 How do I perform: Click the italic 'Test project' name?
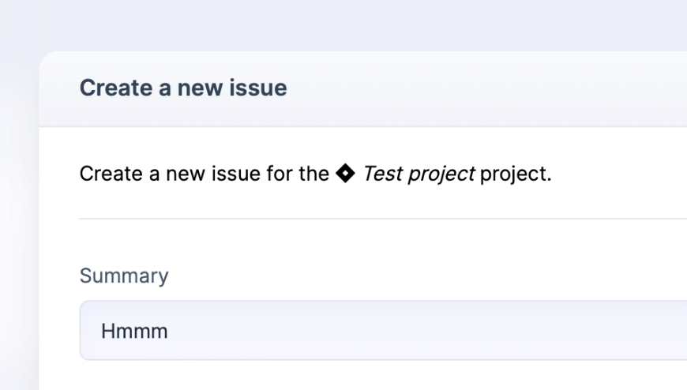(419, 173)
